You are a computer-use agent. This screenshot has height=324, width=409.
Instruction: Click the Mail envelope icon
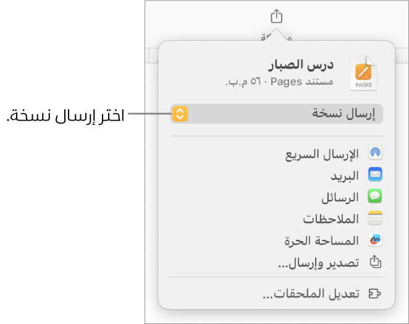376,176
